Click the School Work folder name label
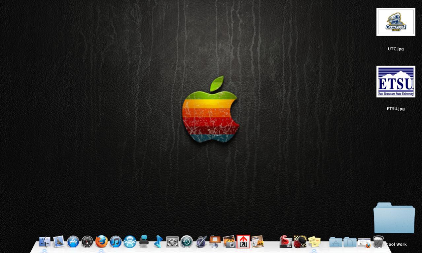Image resolution: width=422 pixels, height=253 pixels. coord(396,244)
